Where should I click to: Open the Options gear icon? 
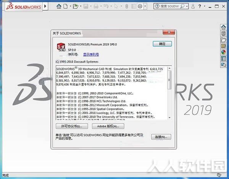coord(140,6)
